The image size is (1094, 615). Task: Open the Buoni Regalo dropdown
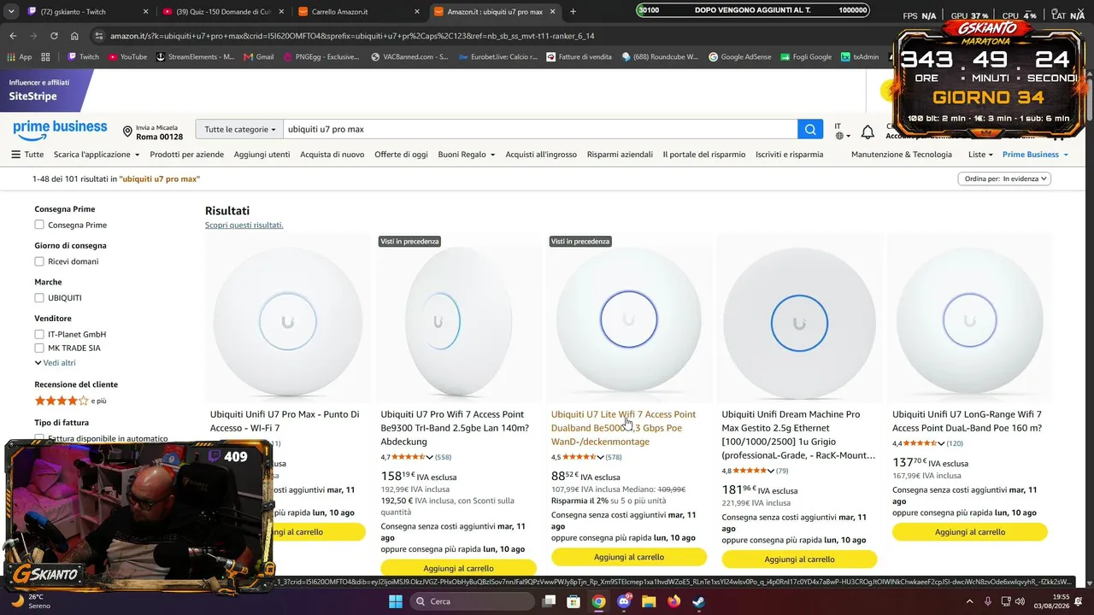pyautogui.click(x=467, y=155)
